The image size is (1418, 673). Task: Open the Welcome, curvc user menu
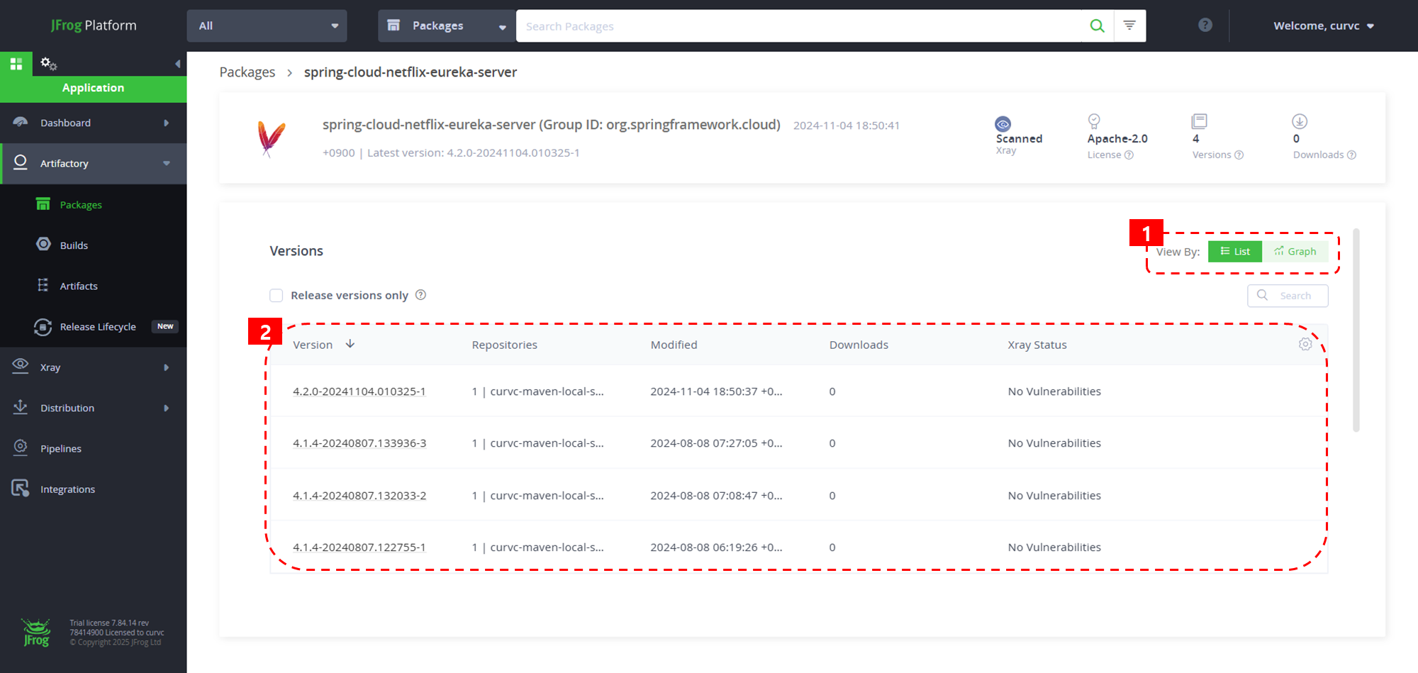click(1323, 26)
